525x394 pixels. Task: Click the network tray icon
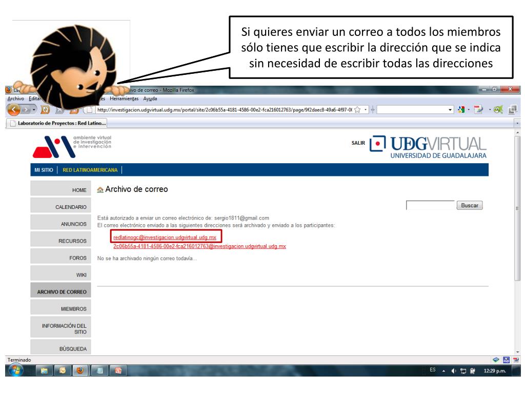point(463,371)
